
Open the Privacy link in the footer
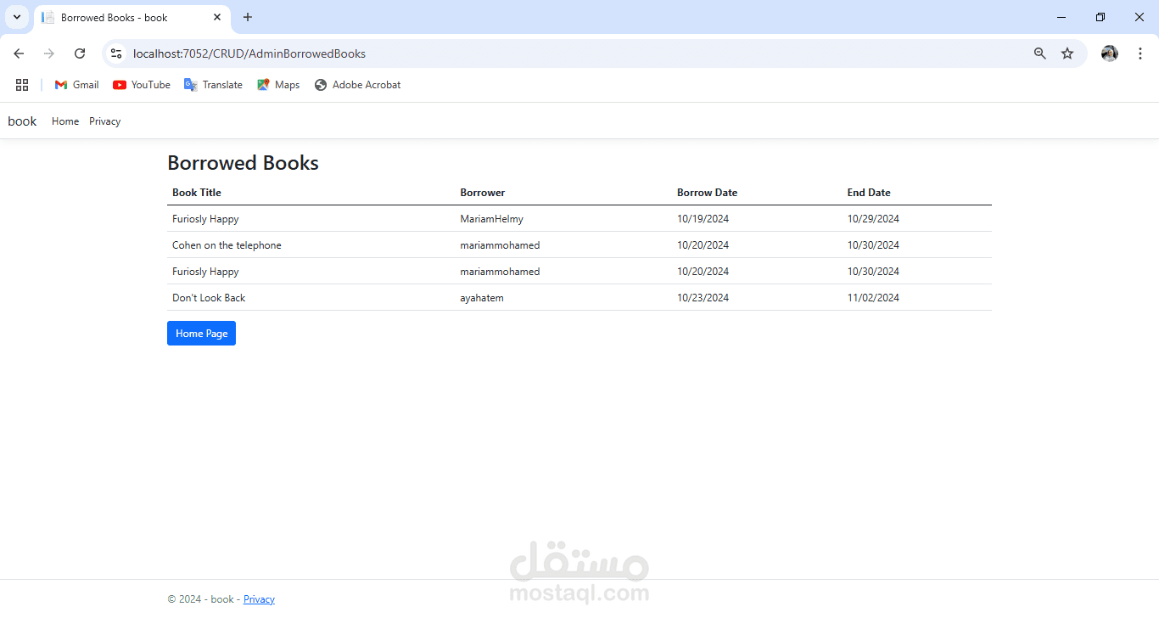click(x=259, y=599)
